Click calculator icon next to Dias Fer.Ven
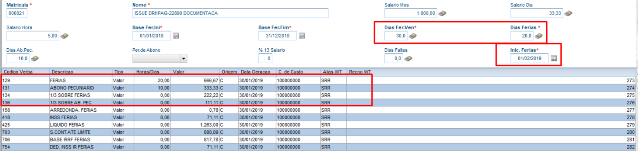The height and width of the screenshot is (151, 638). coord(413,36)
